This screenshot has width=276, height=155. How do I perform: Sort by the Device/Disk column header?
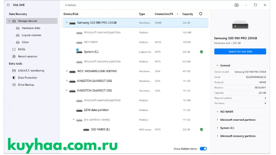tap(71, 14)
